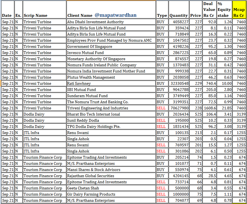This screenshot has width=247, height=204.
Task: Click Nomura Funds Ireland Public Company cell
Action: [x=111, y=65]
